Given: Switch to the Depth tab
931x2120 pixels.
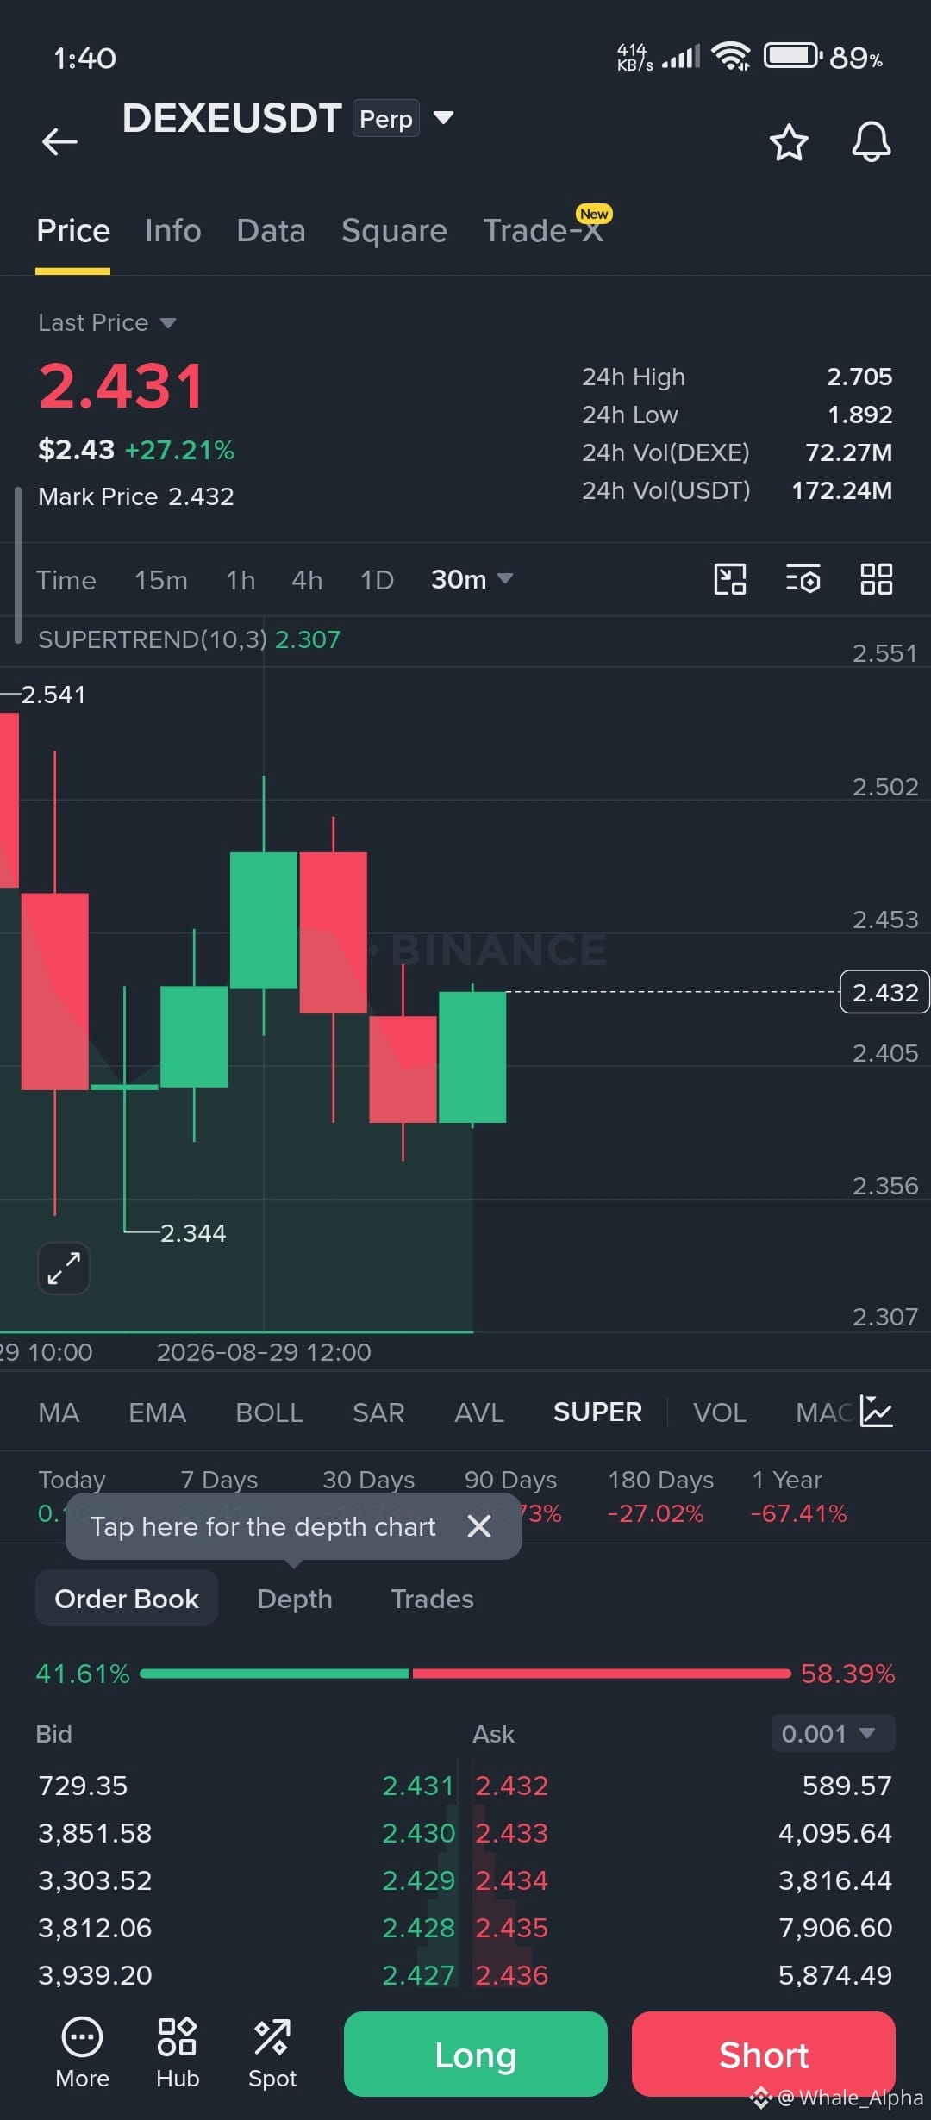Looking at the screenshot, I should pyautogui.click(x=294, y=1599).
